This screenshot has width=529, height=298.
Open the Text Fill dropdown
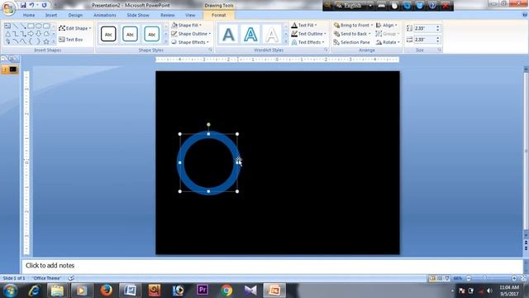point(304,26)
